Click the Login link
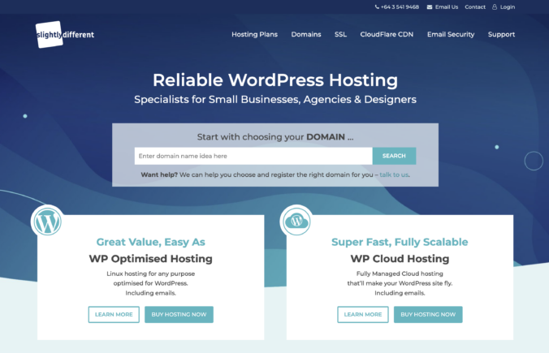549x353 pixels. pos(508,7)
